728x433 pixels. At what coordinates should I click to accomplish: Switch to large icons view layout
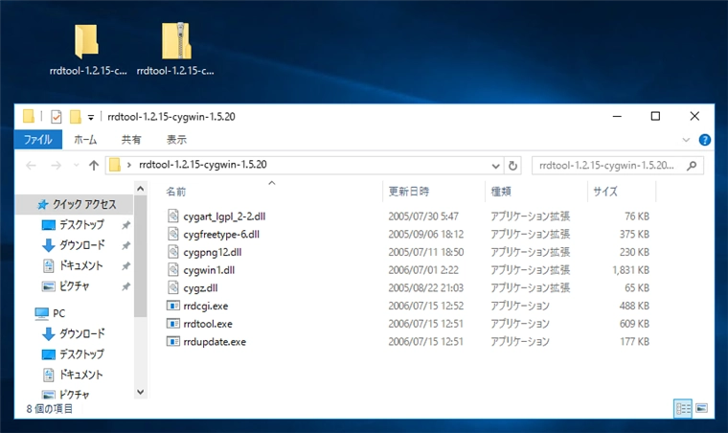(701, 408)
